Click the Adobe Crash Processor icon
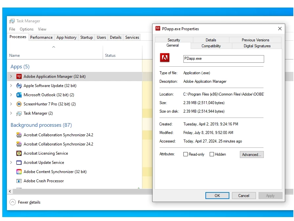Screen dimensions: 294x221 pos(19,181)
